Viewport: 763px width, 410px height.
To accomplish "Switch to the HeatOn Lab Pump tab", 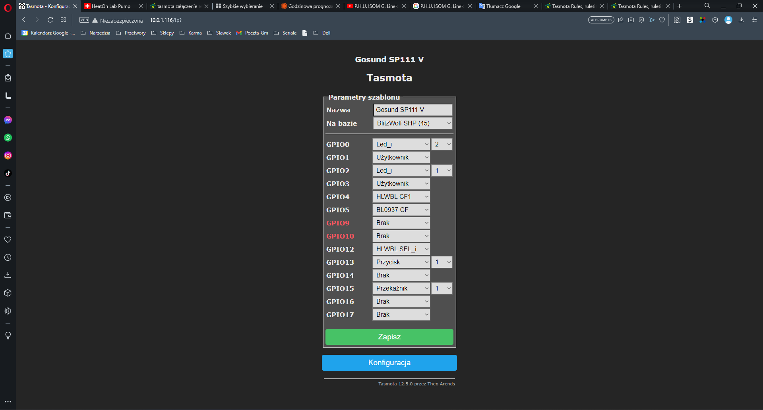I will (111, 6).
